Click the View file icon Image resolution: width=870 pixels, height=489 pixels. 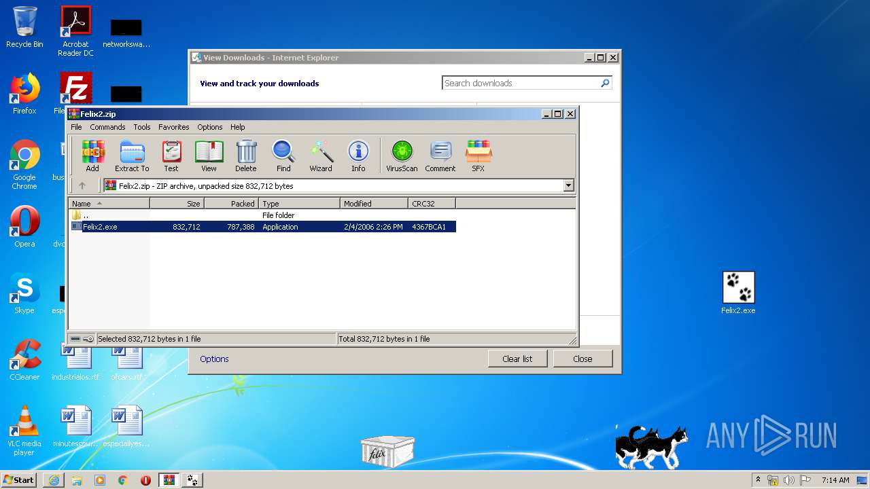point(209,156)
